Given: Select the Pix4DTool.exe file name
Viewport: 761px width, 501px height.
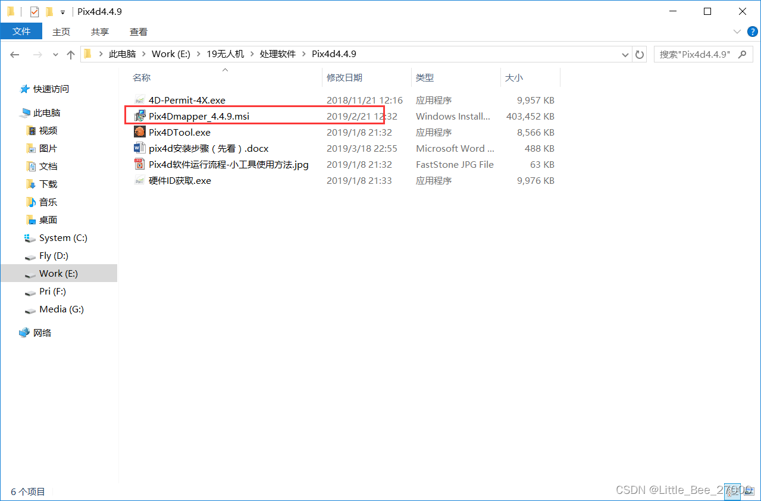Looking at the screenshot, I should click(180, 132).
